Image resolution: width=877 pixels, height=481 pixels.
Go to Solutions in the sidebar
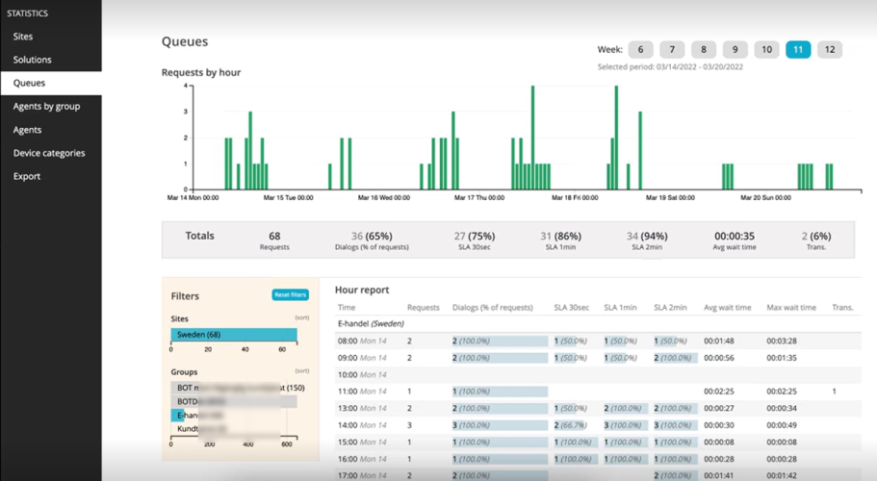(32, 60)
